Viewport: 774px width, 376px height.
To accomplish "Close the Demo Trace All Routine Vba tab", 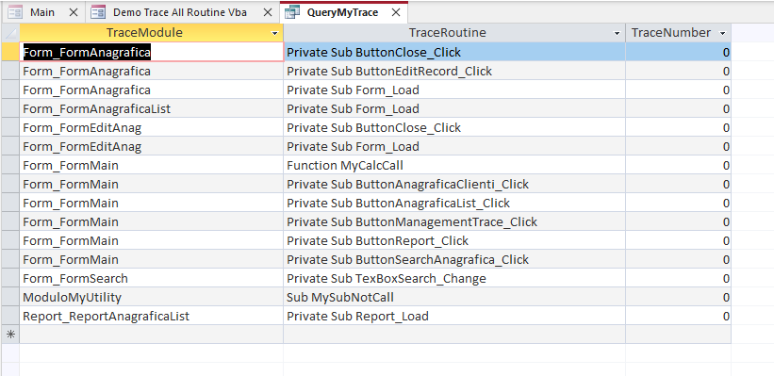I will coord(268,12).
